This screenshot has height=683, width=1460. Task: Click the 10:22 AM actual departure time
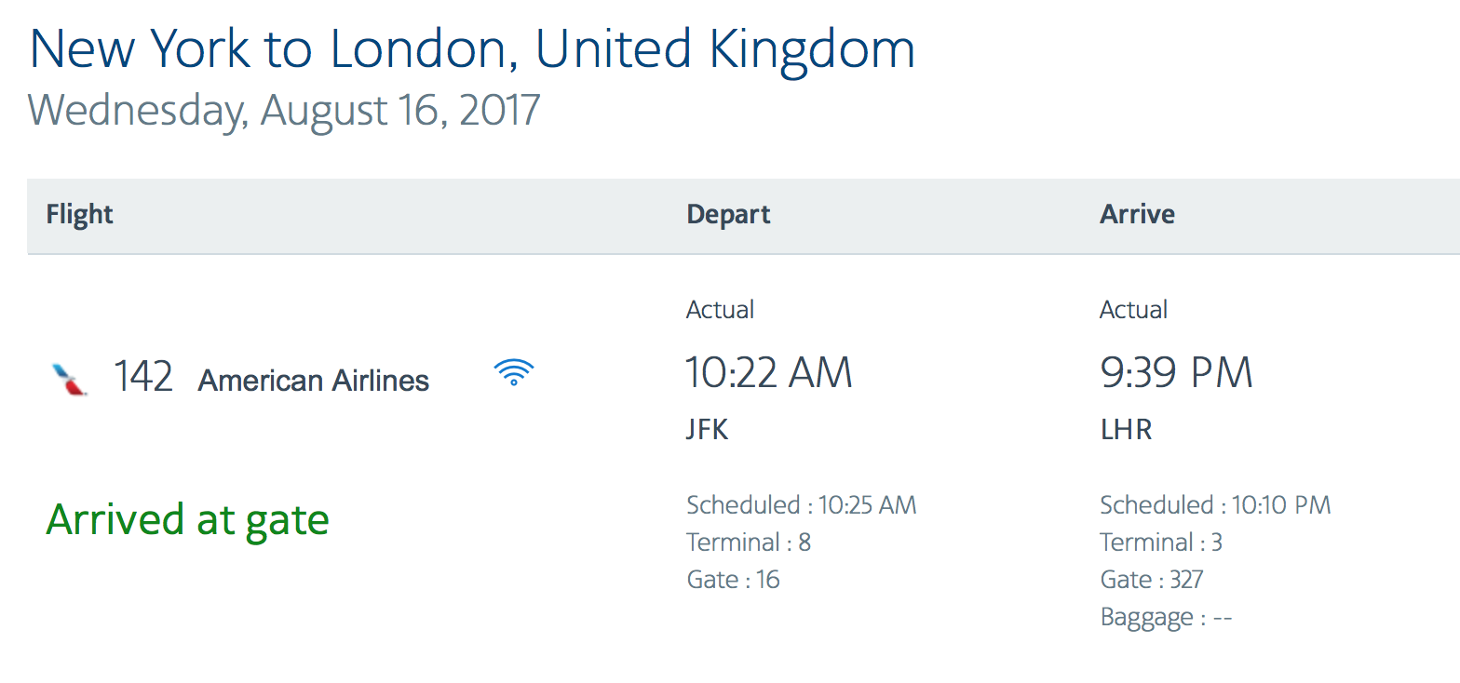[768, 373]
